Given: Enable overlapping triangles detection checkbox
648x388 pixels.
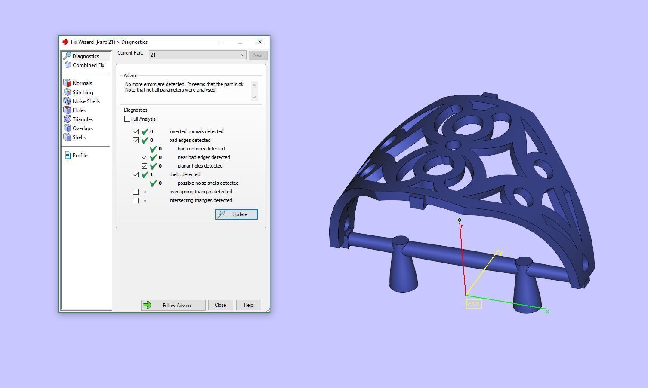Looking at the screenshot, I should tap(136, 192).
